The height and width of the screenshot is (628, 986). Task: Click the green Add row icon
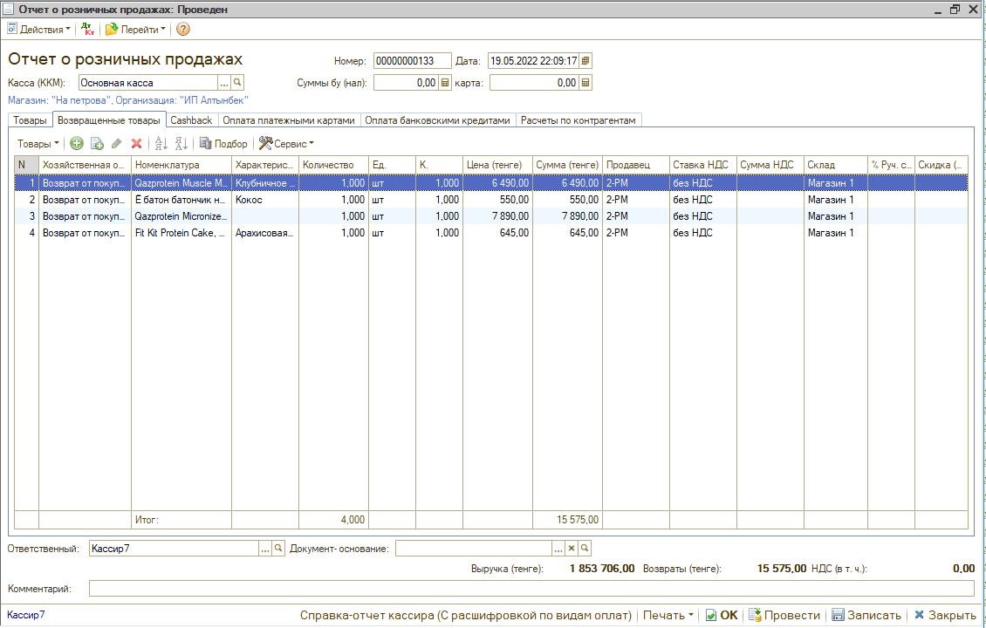pyautogui.click(x=77, y=144)
